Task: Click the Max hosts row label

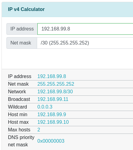Action: [19, 130]
